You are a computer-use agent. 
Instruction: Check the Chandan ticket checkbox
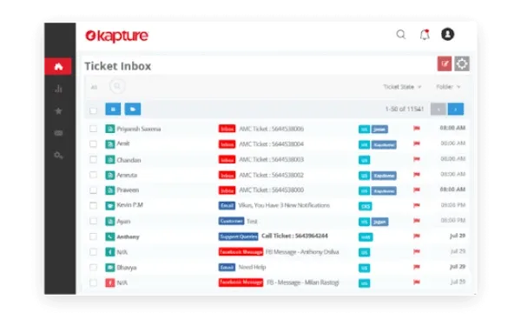tap(94, 159)
